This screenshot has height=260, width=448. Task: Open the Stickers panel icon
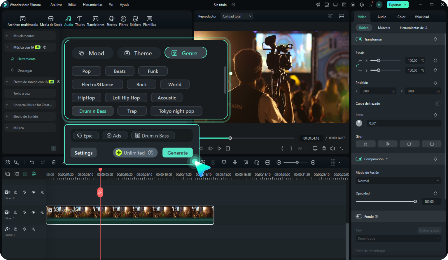pyautogui.click(x=135, y=21)
